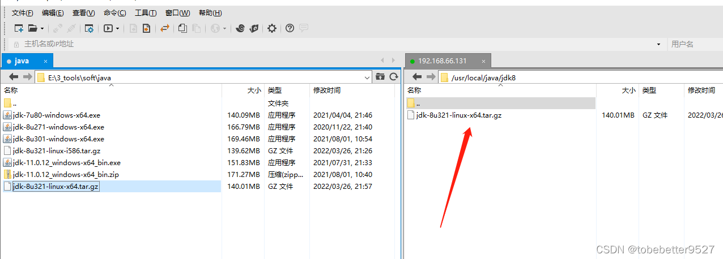Click the Open Session folder icon
Viewport: 723px width, 259px height.
tap(33, 28)
